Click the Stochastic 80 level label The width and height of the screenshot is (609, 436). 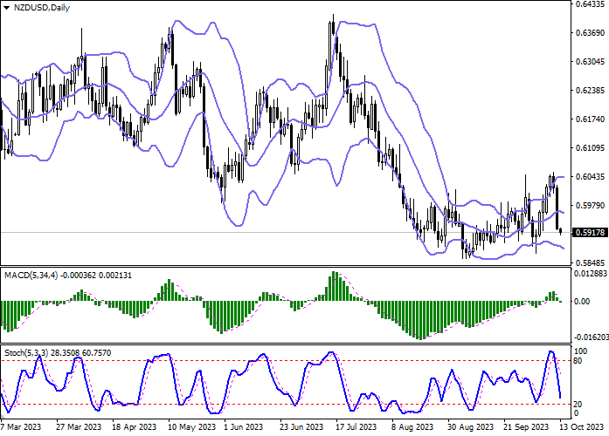pyautogui.click(x=578, y=361)
